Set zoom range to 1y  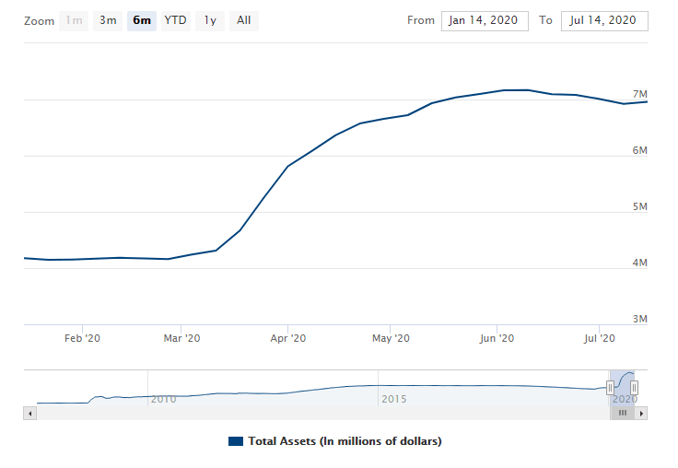point(210,20)
